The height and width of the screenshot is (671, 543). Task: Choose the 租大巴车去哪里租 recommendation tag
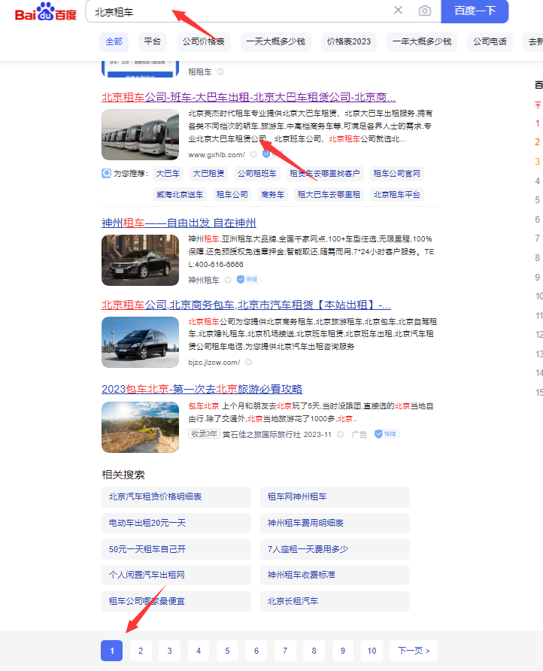[329, 195]
